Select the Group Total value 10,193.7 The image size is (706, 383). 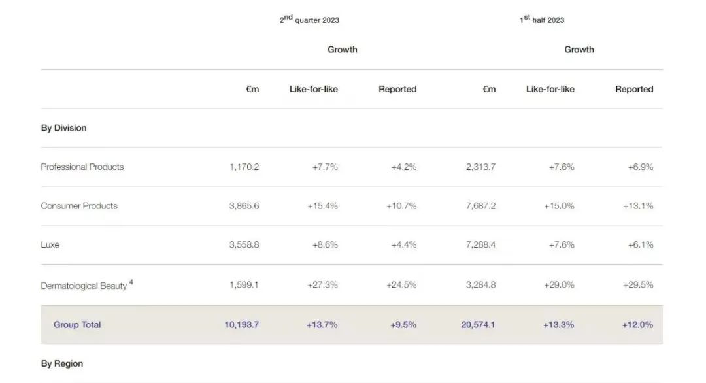[x=242, y=324]
